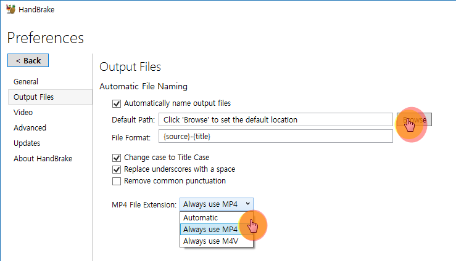456x261 pixels.
Task: Enable Remove common punctuation checkbox
Action: pyautogui.click(x=117, y=181)
